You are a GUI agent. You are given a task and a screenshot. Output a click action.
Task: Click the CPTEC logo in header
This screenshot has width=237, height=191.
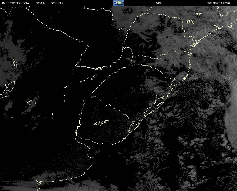pos(119,3)
